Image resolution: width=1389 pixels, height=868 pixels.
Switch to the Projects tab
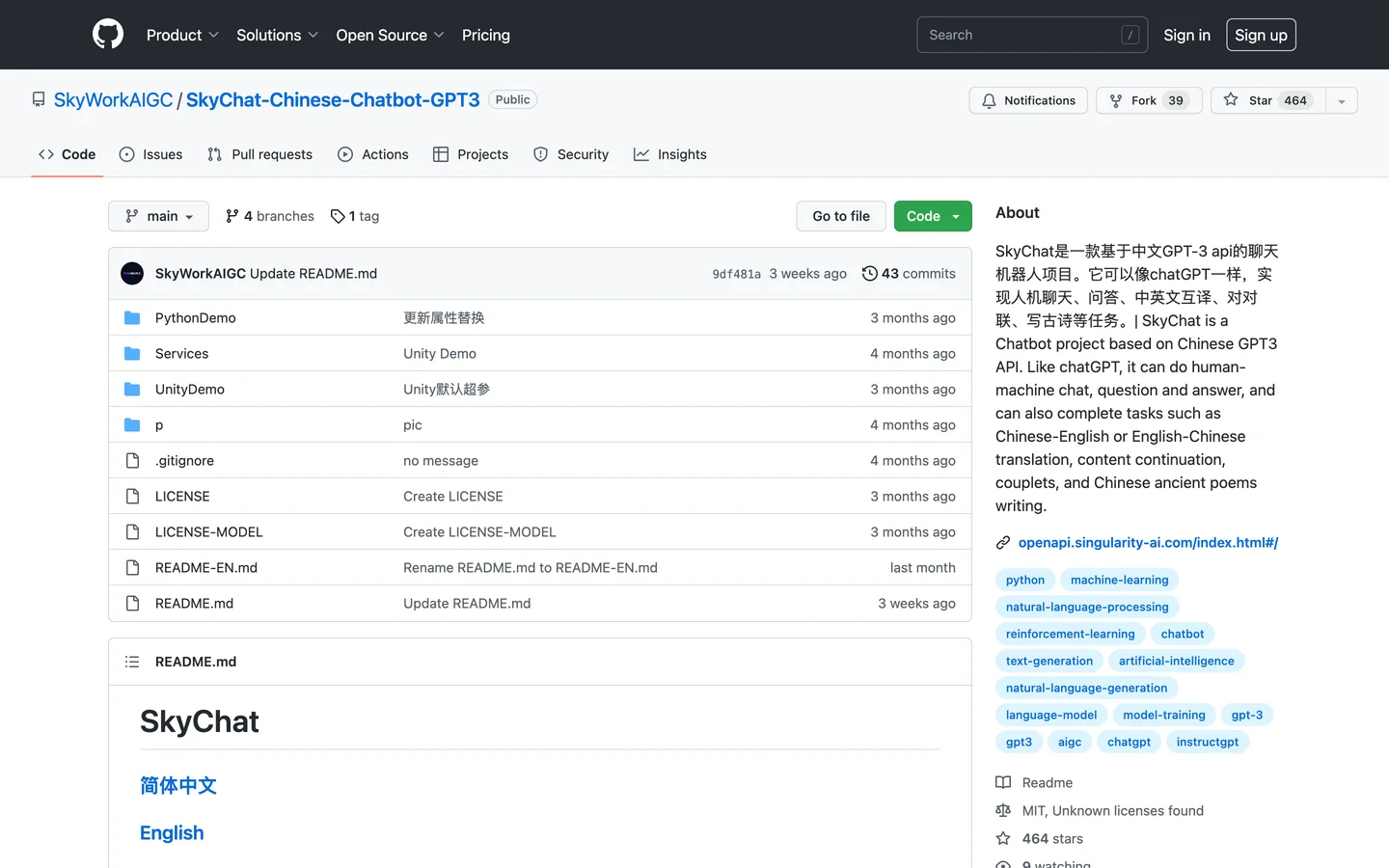click(471, 154)
